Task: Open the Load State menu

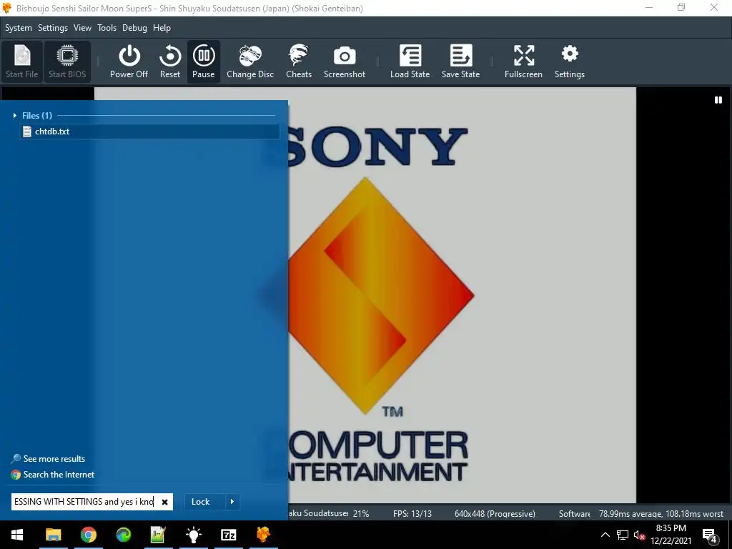Action: [410, 61]
